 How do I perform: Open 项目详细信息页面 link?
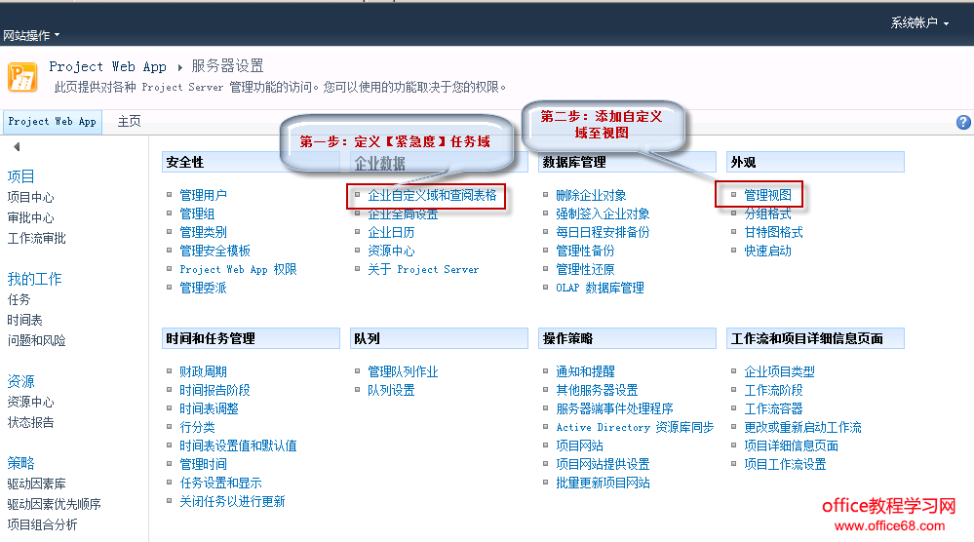click(x=792, y=445)
